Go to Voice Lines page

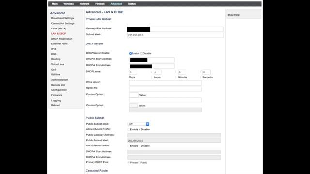pos(58,64)
